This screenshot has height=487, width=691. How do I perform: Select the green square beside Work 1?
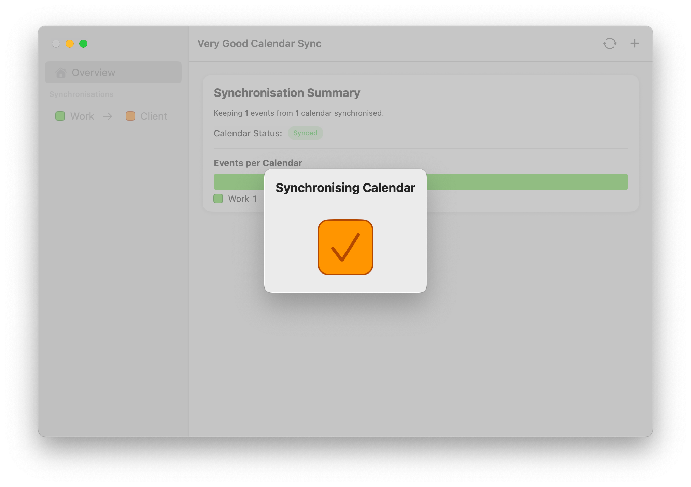coord(218,199)
